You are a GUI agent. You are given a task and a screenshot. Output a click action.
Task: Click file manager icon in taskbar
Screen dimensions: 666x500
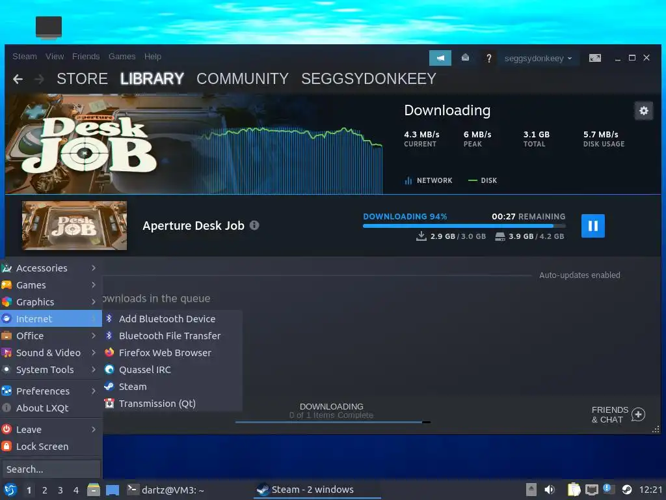click(94, 490)
